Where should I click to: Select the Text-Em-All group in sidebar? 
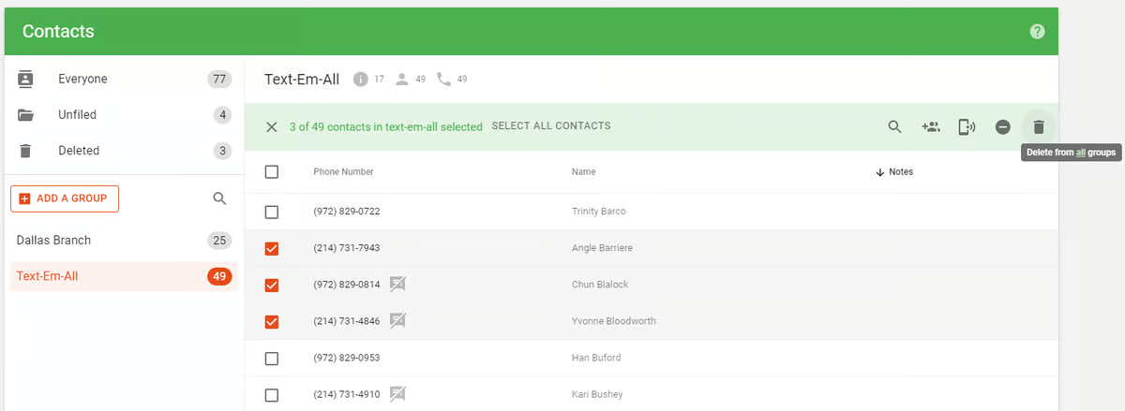(x=123, y=276)
